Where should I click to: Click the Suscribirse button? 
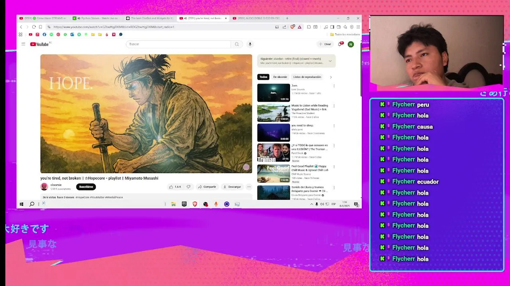(86, 187)
